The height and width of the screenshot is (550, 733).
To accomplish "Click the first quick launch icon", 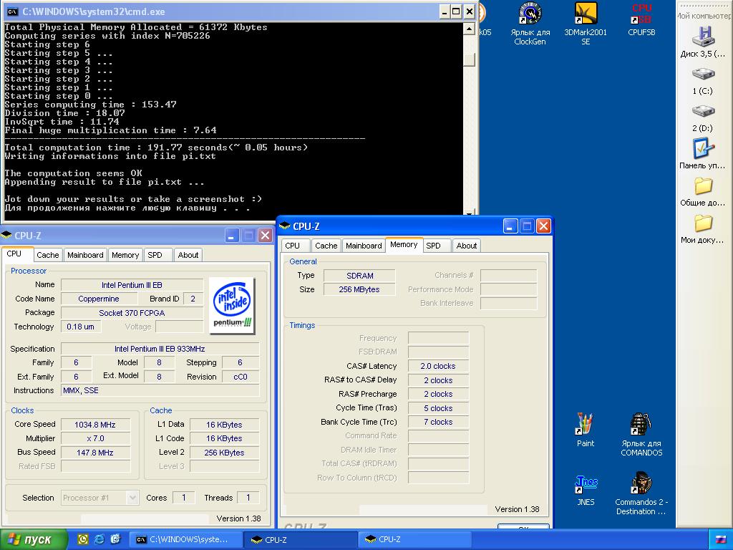I will [83, 539].
